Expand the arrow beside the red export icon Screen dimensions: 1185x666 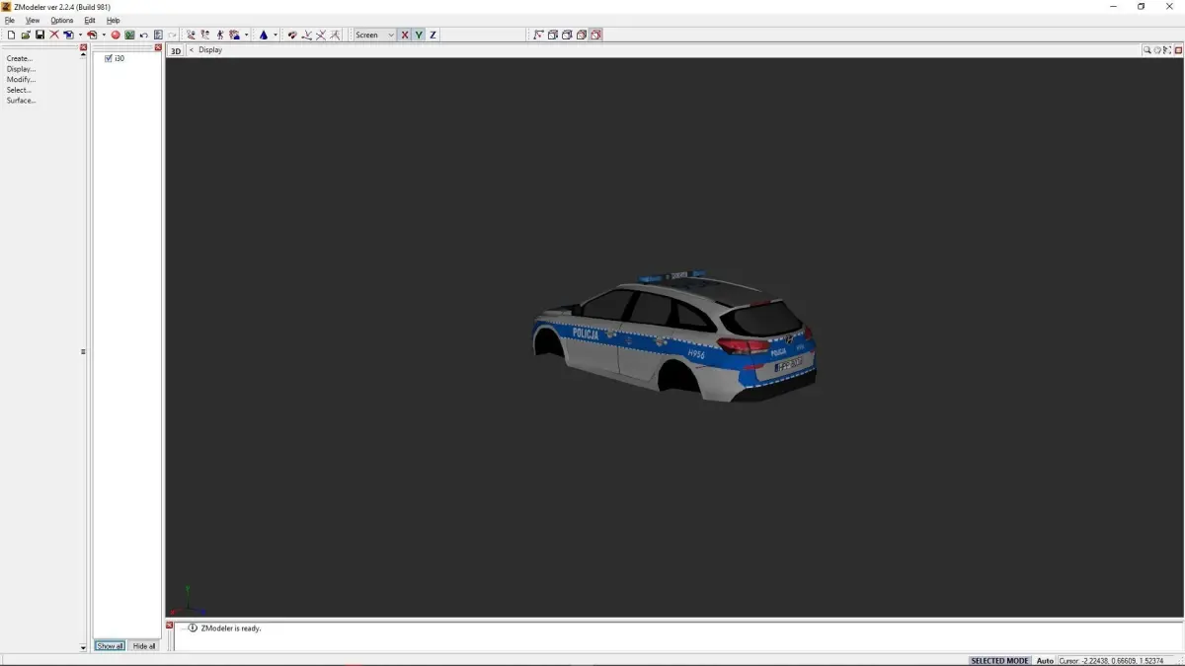(x=104, y=35)
